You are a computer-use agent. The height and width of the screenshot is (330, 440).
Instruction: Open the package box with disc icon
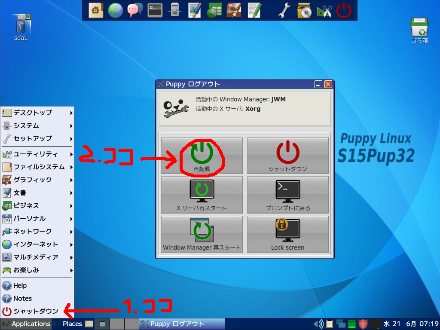pyautogui.click(x=304, y=10)
